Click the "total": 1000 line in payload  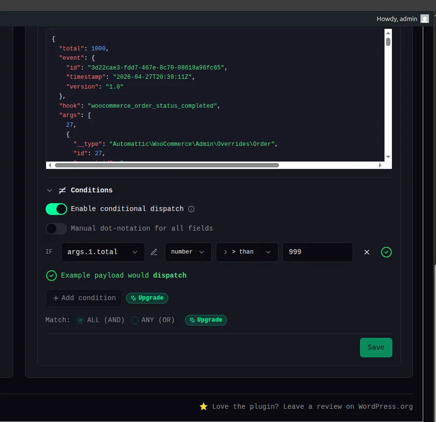click(84, 48)
